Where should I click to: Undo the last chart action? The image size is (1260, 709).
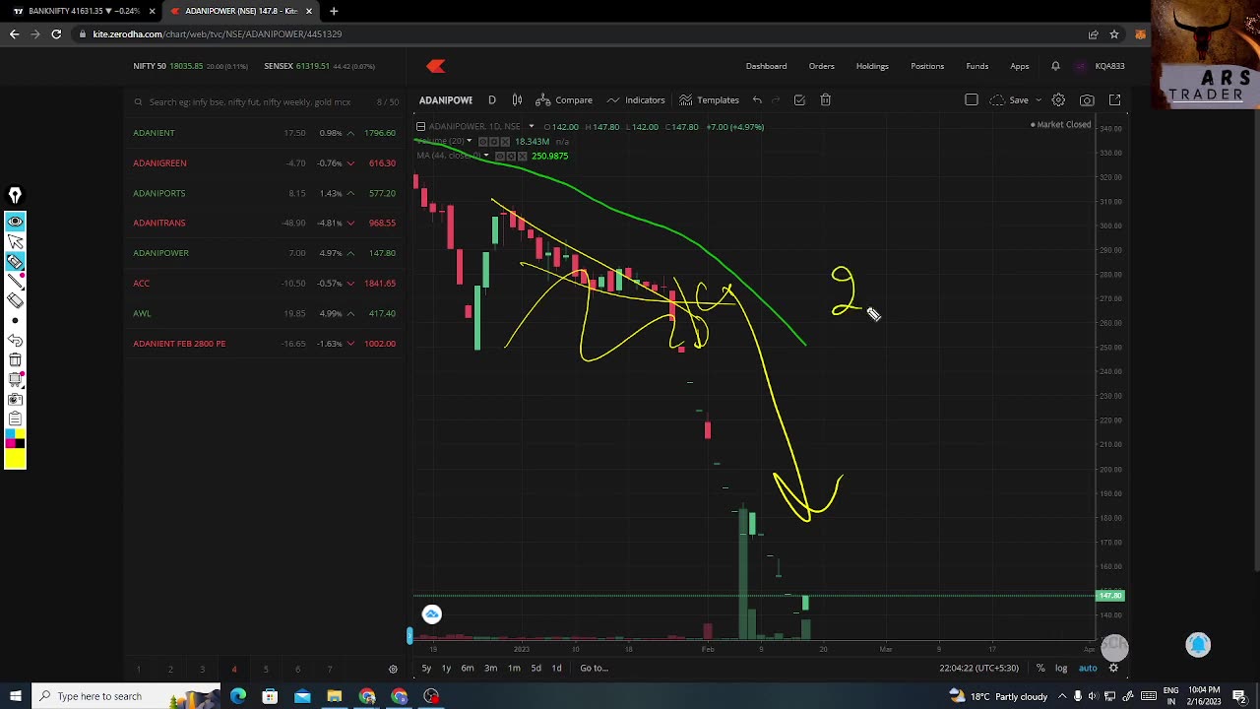click(x=757, y=99)
